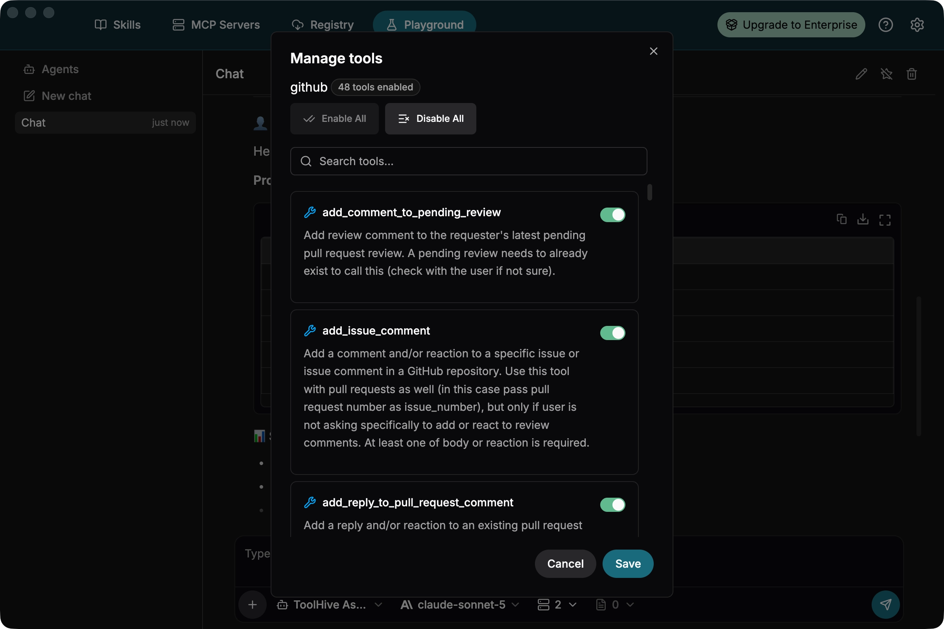Click the 48 tools enabled badge
Viewport: 944px width, 629px height.
point(375,86)
